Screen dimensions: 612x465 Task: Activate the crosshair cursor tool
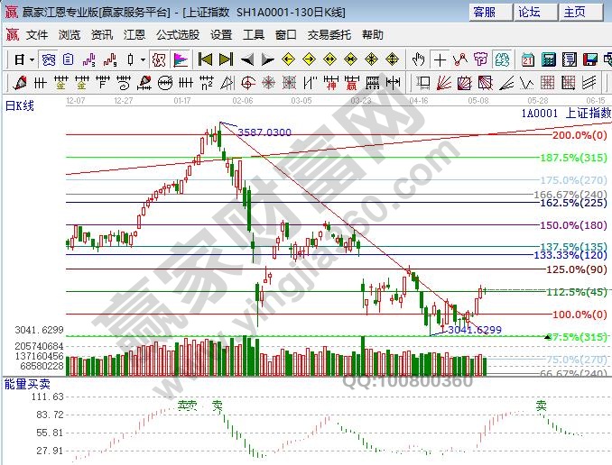click(440, 59)
